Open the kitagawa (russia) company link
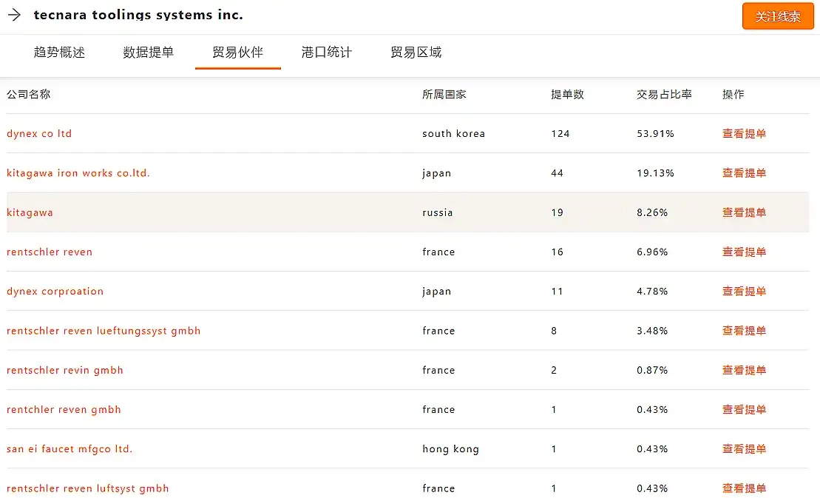820x498 pixels. (x=30, y=212)
